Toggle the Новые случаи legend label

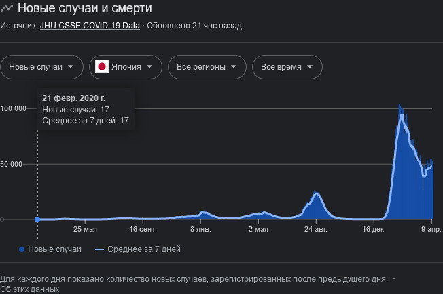pyautogui.click(x=55, y=249)
